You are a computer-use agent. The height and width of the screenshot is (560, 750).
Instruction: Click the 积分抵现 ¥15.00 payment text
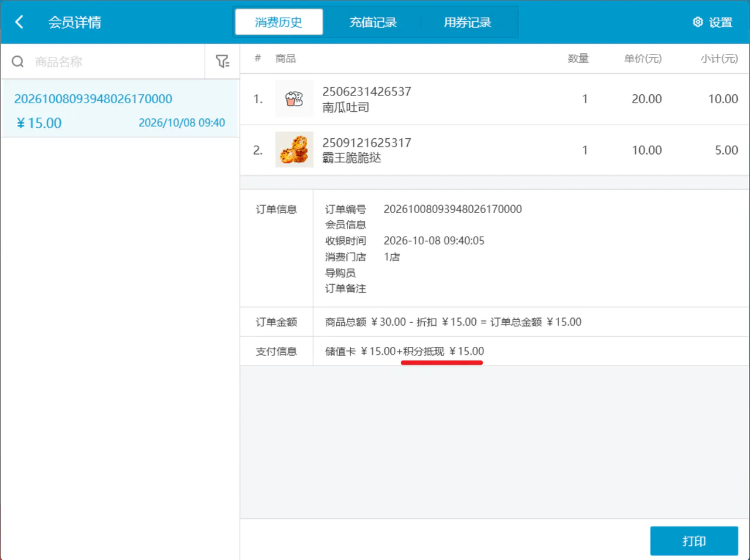[444, 351]
